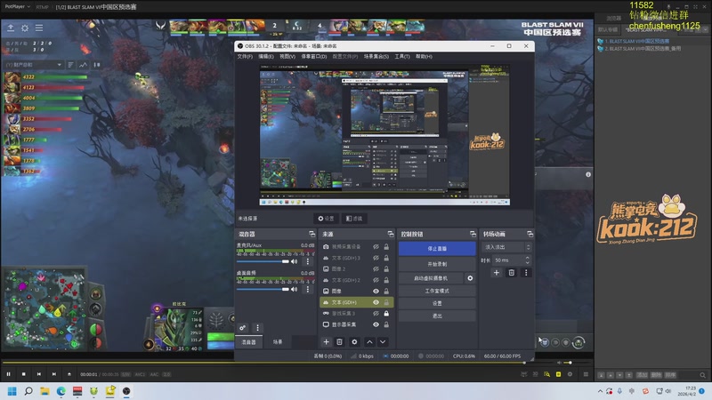Open PotPlayer settings gear in control bar
This screenshot has height=400, width=712.
570,374
